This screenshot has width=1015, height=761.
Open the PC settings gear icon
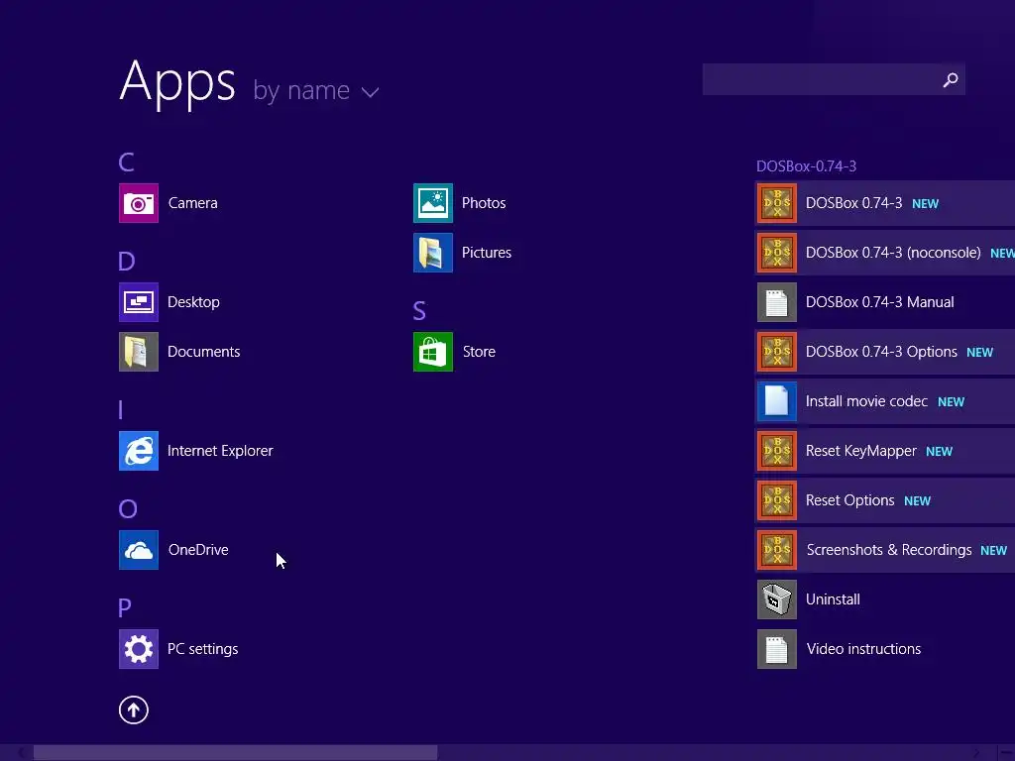[139, 649]
